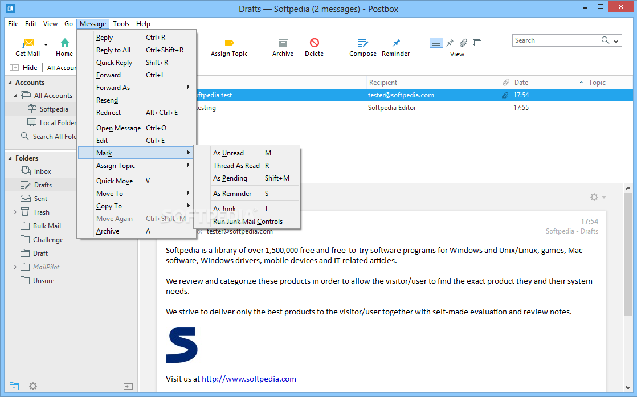
Task: Open the Get Mail dropdown arrow
Action: click(x=46, y=45)
